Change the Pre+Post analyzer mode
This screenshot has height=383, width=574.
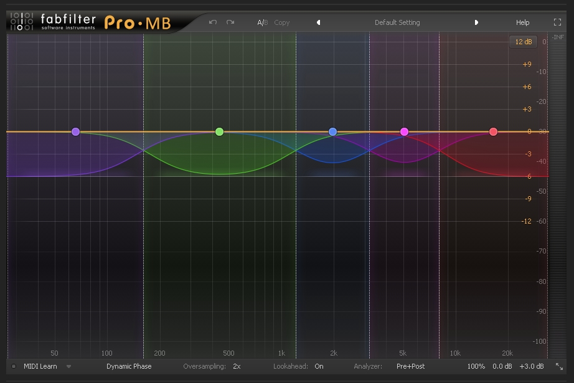(410, 366)
